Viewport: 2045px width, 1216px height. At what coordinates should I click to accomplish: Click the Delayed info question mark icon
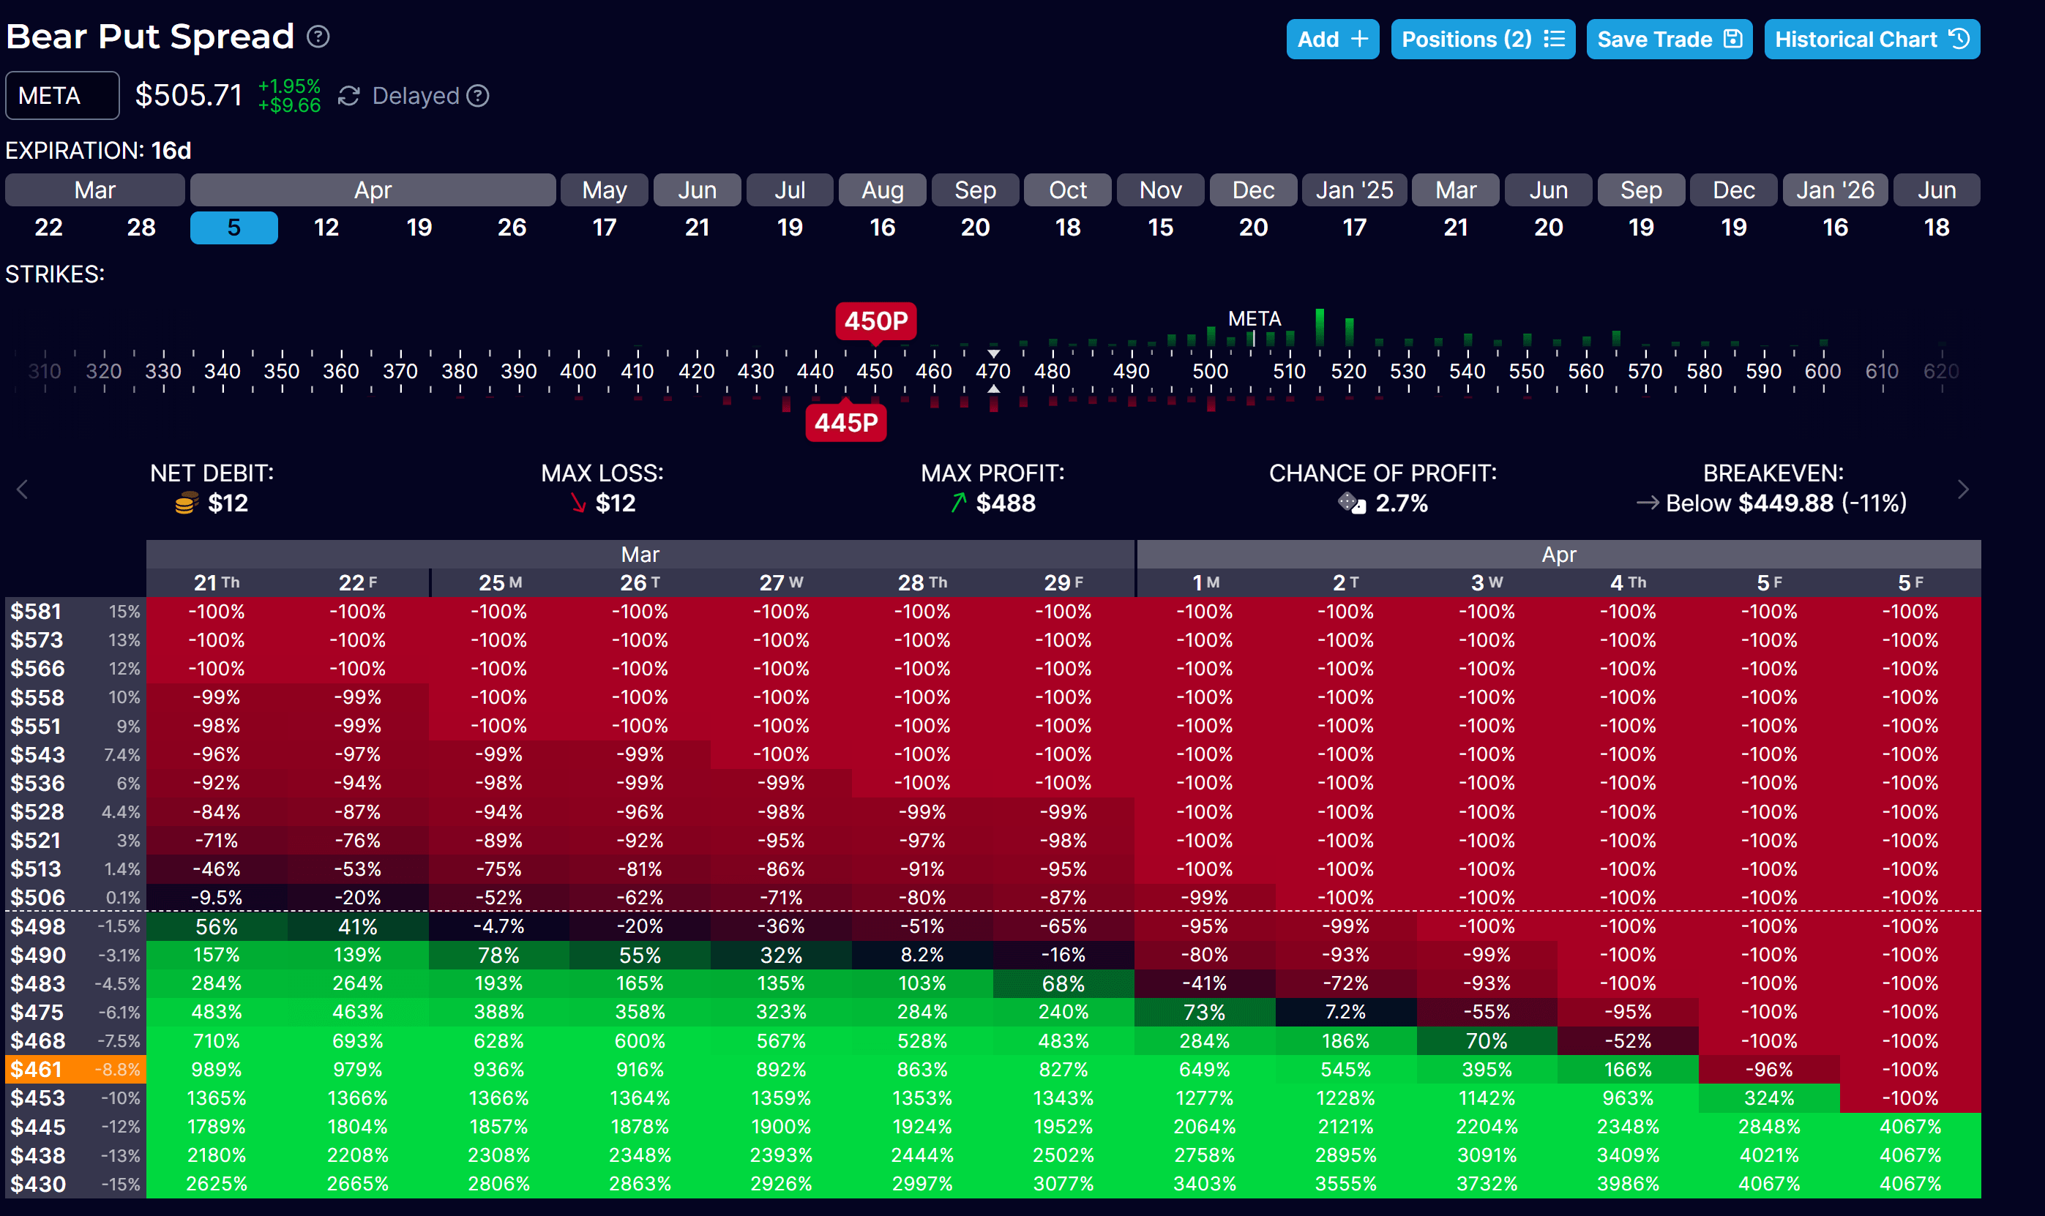click(478, 97)
